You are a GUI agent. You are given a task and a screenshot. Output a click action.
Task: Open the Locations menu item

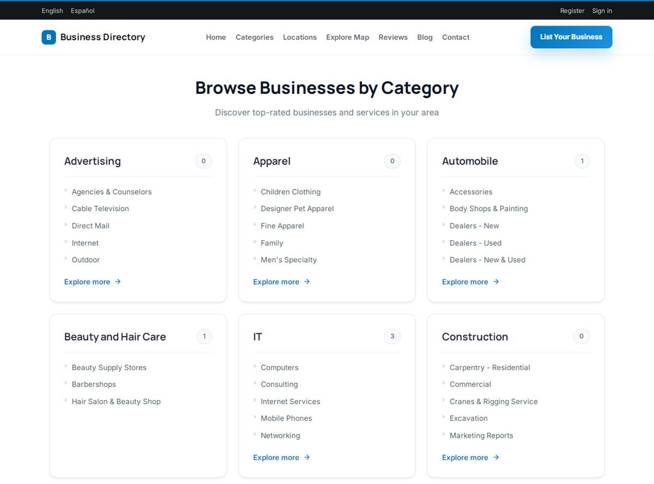pyautogui.click(x=300, y=37)
